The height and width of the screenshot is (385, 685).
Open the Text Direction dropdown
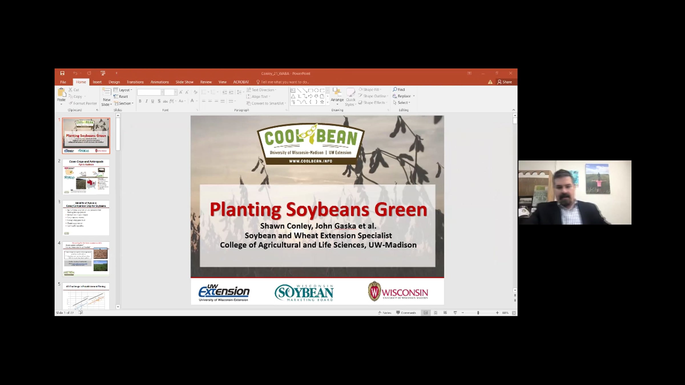pyautogui.click(x=261, y=90)
